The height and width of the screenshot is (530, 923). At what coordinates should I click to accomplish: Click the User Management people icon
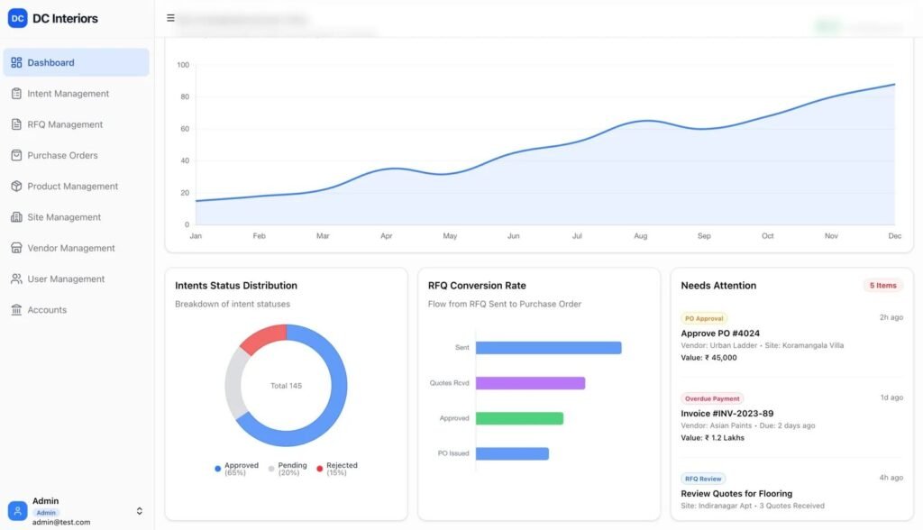pos(16,279)
